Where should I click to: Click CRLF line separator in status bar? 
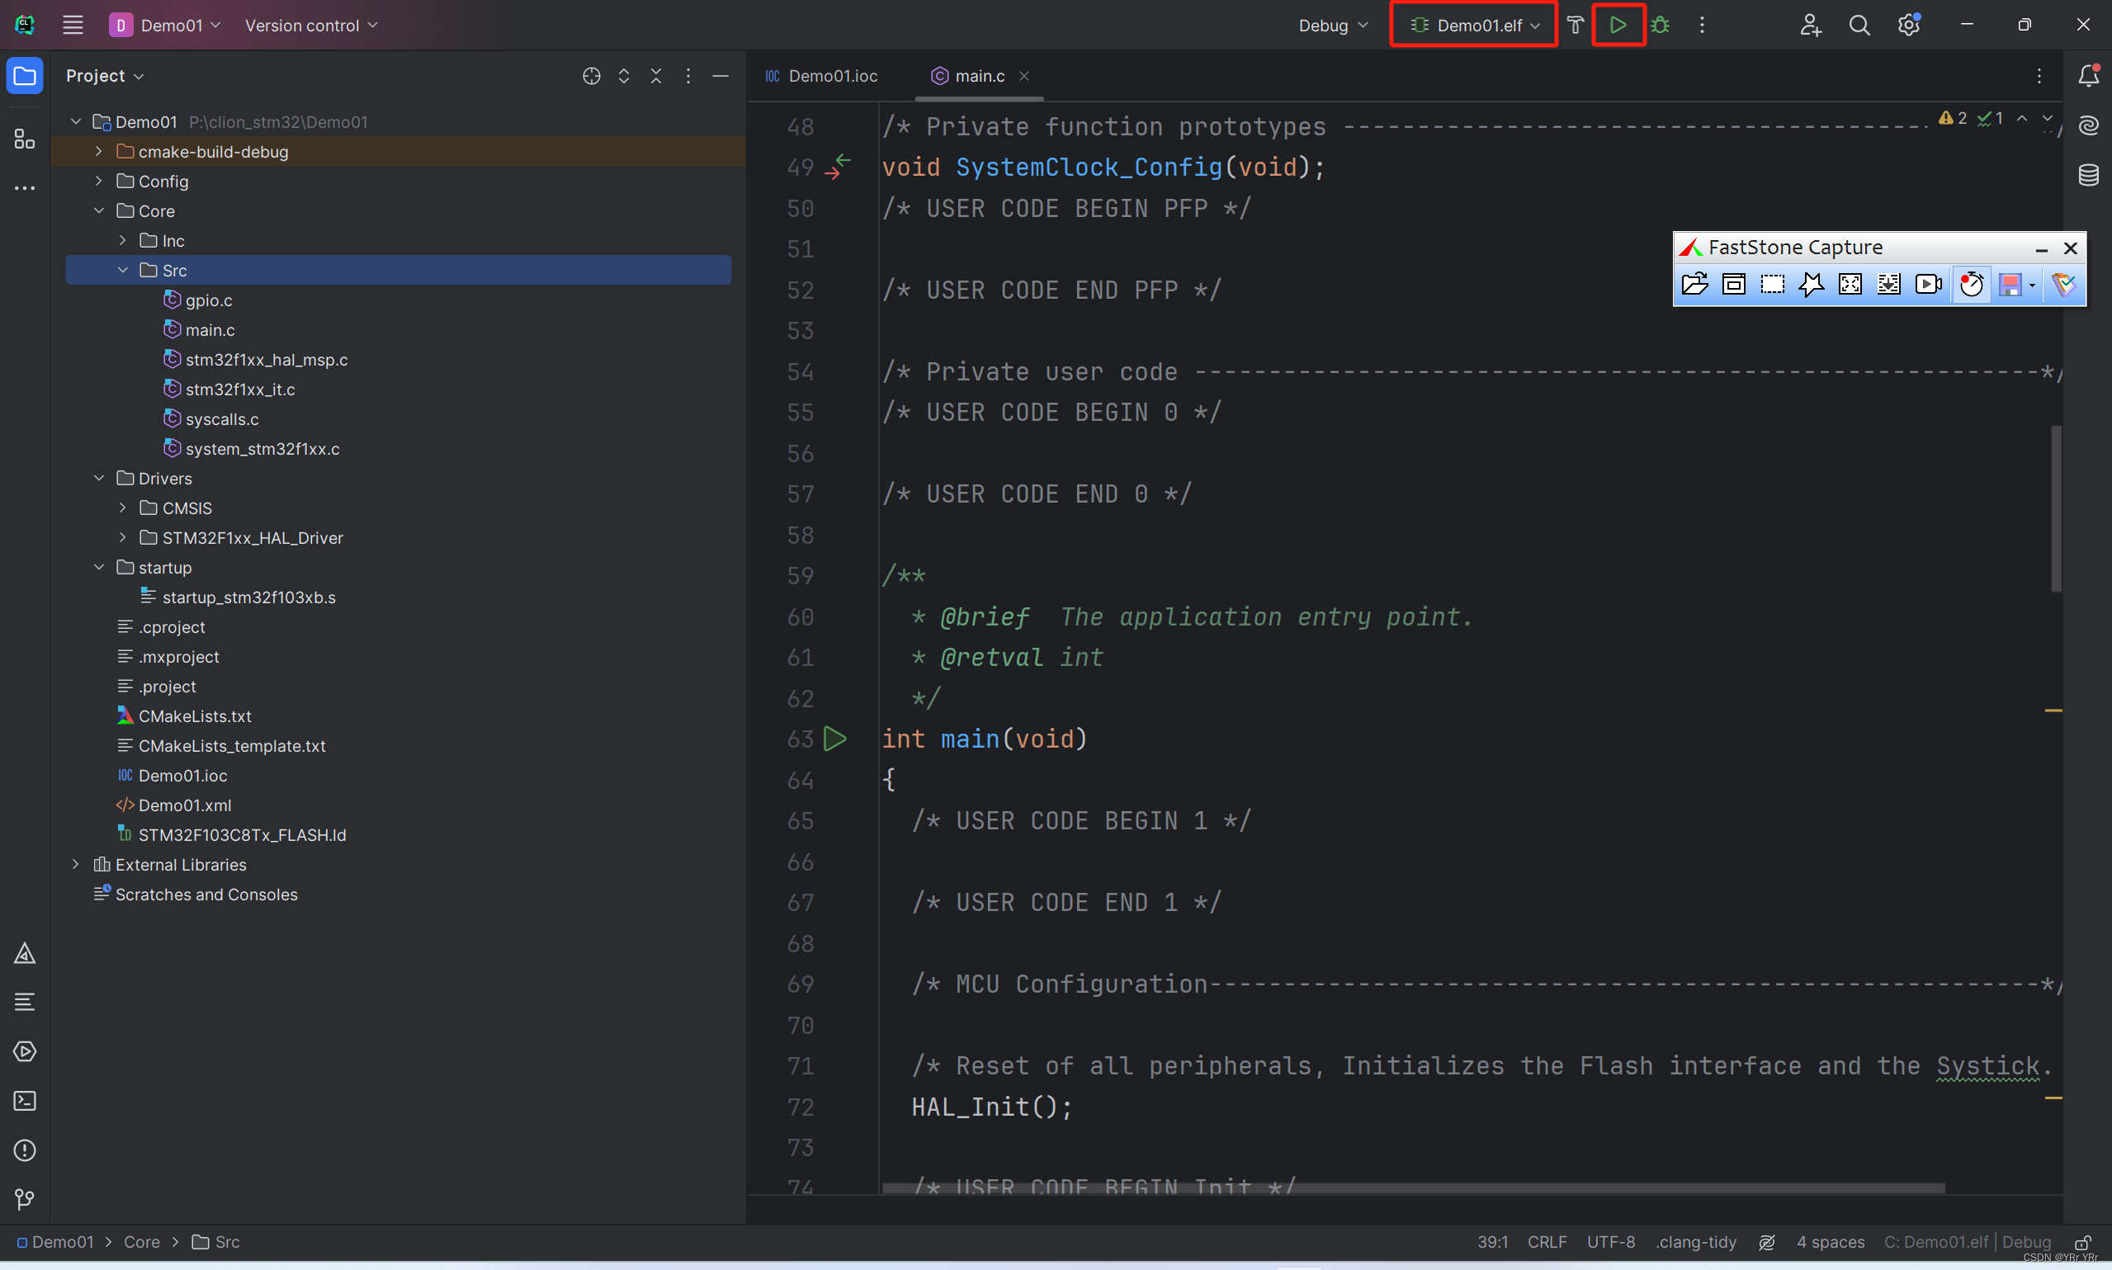point(1547,1242)
